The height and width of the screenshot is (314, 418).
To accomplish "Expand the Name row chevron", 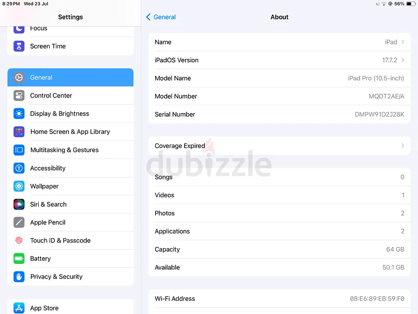I will [x=402, y=42].
